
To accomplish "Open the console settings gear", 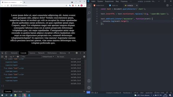I will (x=84, y=57).
